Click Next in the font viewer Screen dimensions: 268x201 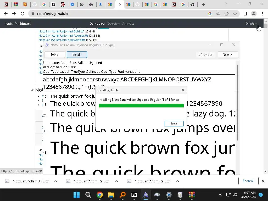(228, 54)
